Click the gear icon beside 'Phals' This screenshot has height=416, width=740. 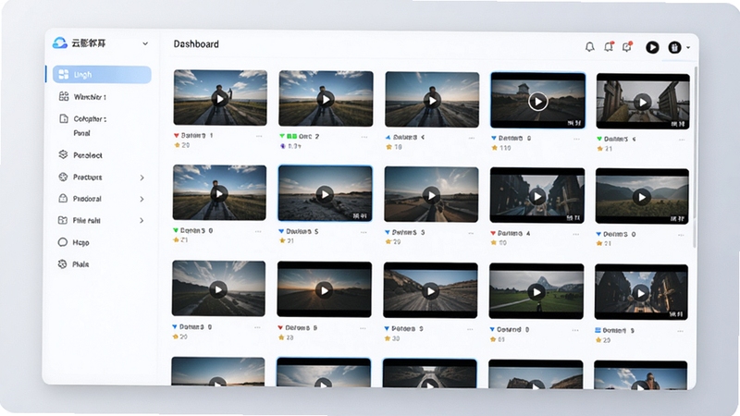pyautogui.click(x=62, y=264)
